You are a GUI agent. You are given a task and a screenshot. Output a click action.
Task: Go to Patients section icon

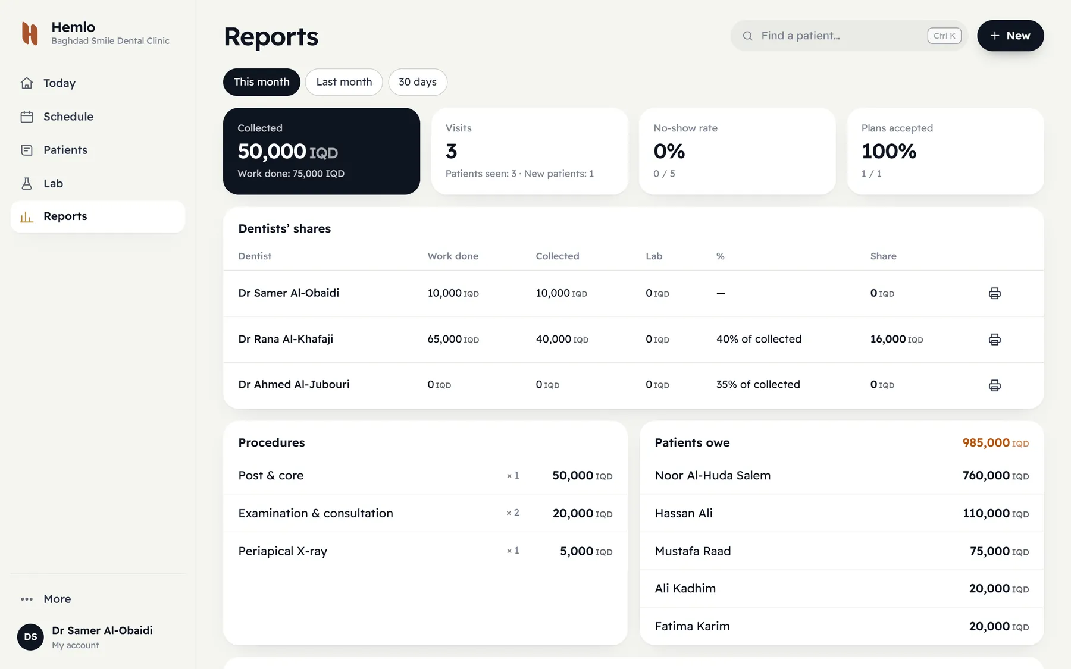click(27, 150)
